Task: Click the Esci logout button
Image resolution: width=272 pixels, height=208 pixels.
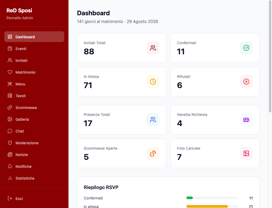Action: pos(19,198)
